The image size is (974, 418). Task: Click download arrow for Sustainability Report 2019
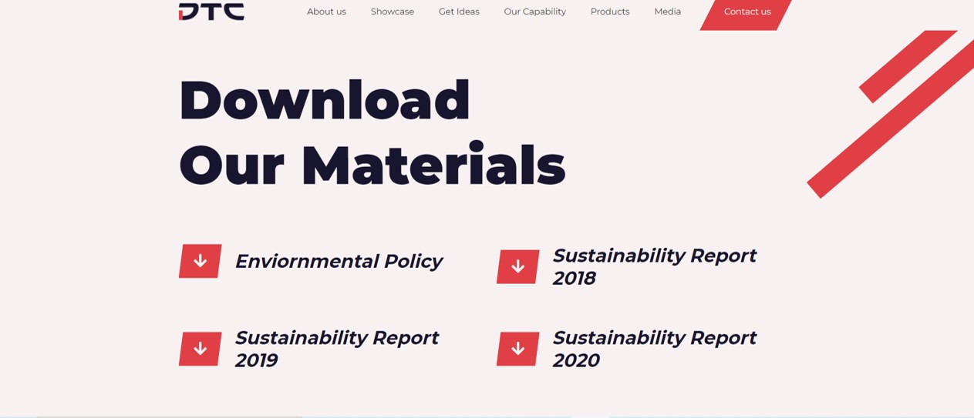(x=201, y=349)
